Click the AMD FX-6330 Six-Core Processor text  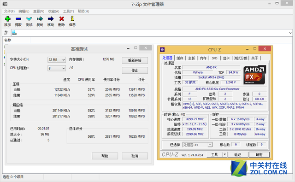217,89
